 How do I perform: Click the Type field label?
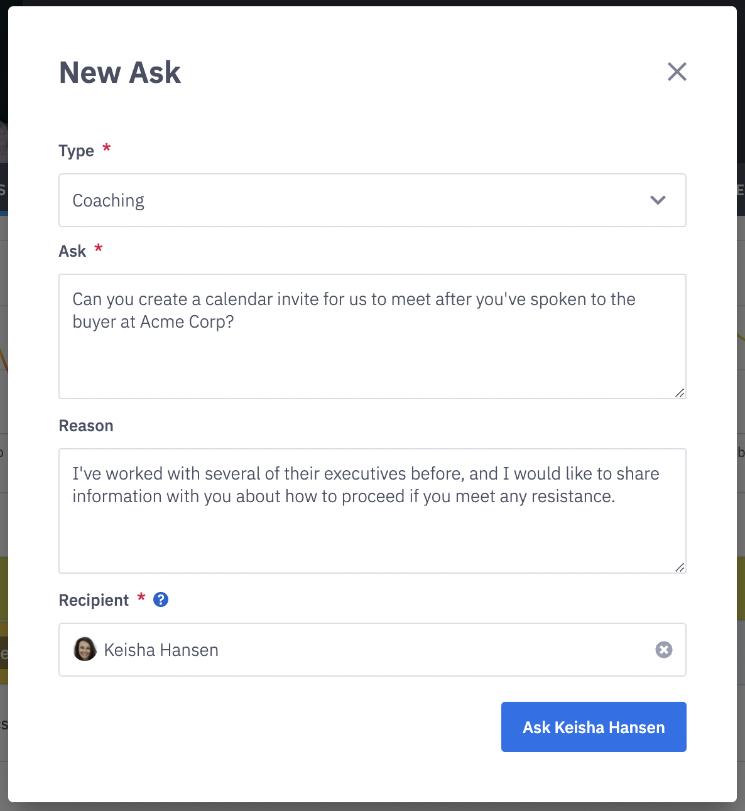pos(77,151)
